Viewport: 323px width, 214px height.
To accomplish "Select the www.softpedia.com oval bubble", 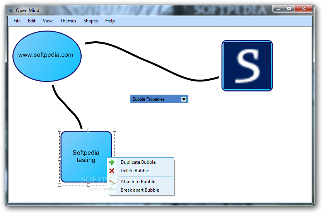I will point(47,56).
